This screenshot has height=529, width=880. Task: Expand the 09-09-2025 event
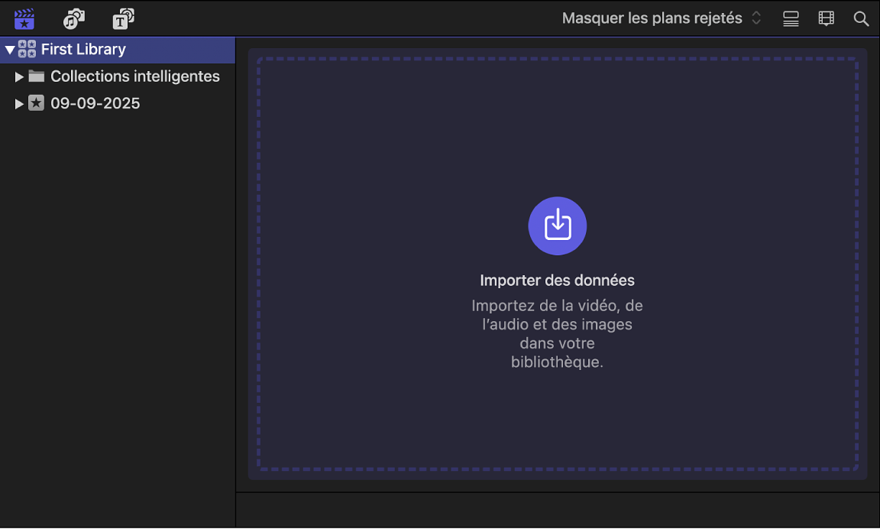pos(19,103)
